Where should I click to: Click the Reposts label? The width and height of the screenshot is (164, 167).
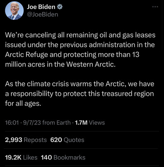click(35, 140)
